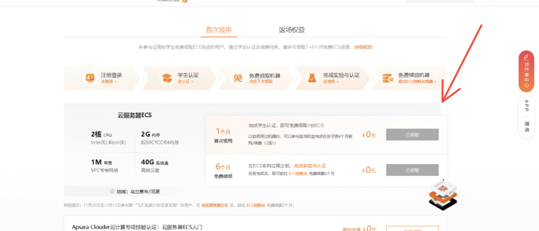Click the Intel(R) Xeon(R) text
539x231 pixels.
(x=108, y=142)
